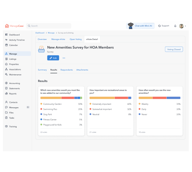Select the eVote Detail tab
The width and height of the screenshot is (192, 172).
click(92, 39)
